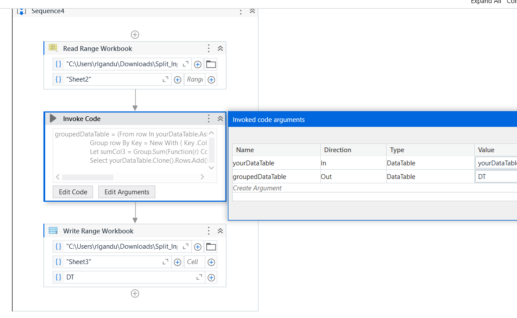The image size is (517, 318).
Task: Collapse the Read Range Workbook activity
Action: 220,48
